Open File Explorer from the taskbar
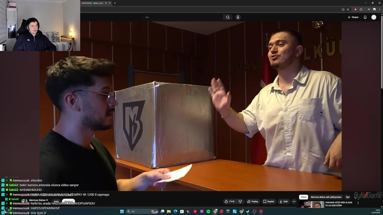Image resolution: width=383 pixels, height=215 pixels. [169, 211]
